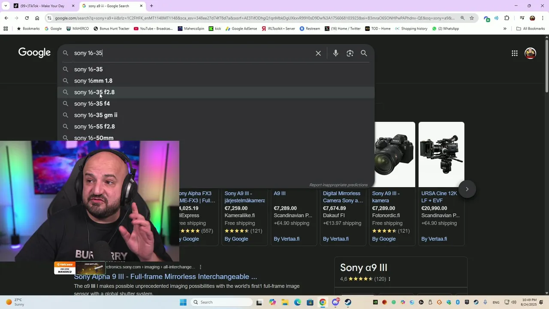The width and height of the screenshot is (549, 309).
Task: Open the Google AdSense bookmark
Action: [241, 29]
